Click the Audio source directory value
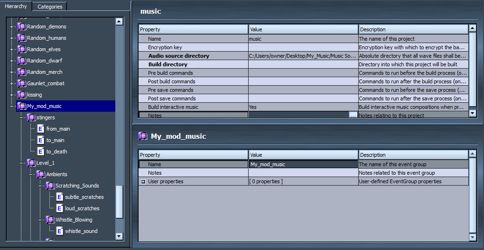 tap(303, 56)
